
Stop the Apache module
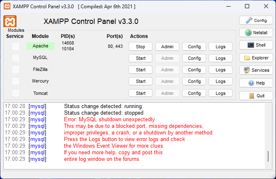coord(140,47)
